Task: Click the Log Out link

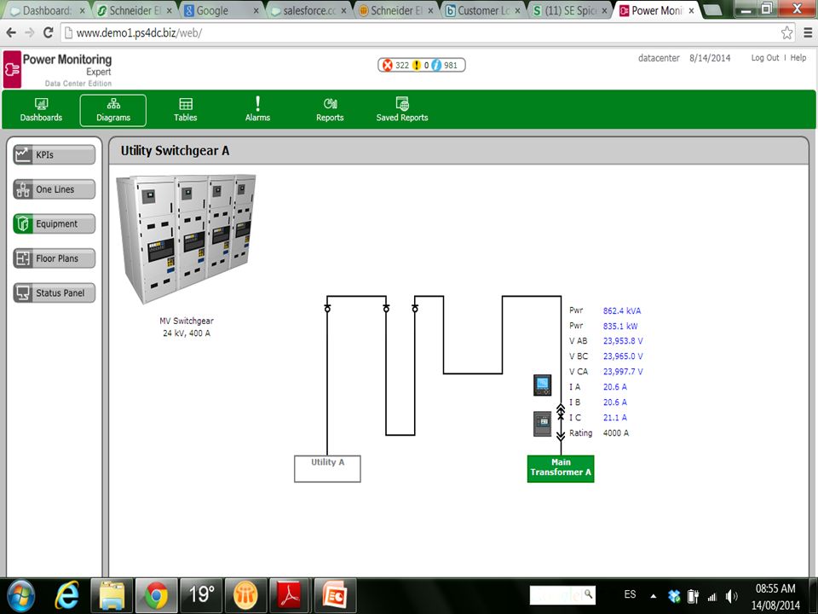Action: click(x=765, y=58)
